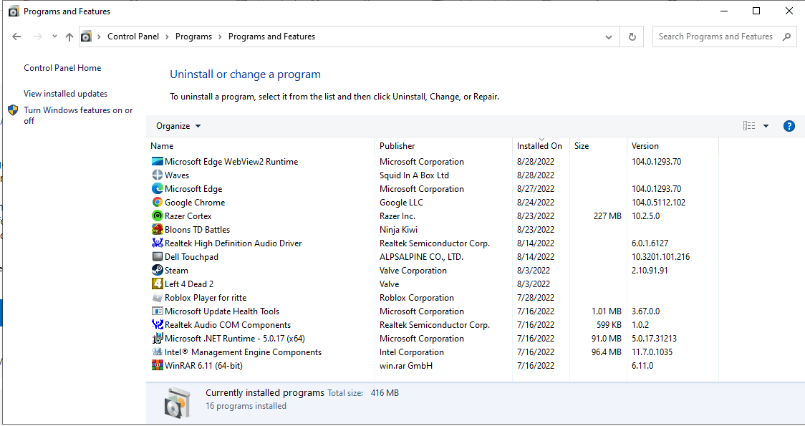The height and width of the screenshot is (426, 805).
Task: Click the Dell Touchpad icon
Action: point(157,256)
